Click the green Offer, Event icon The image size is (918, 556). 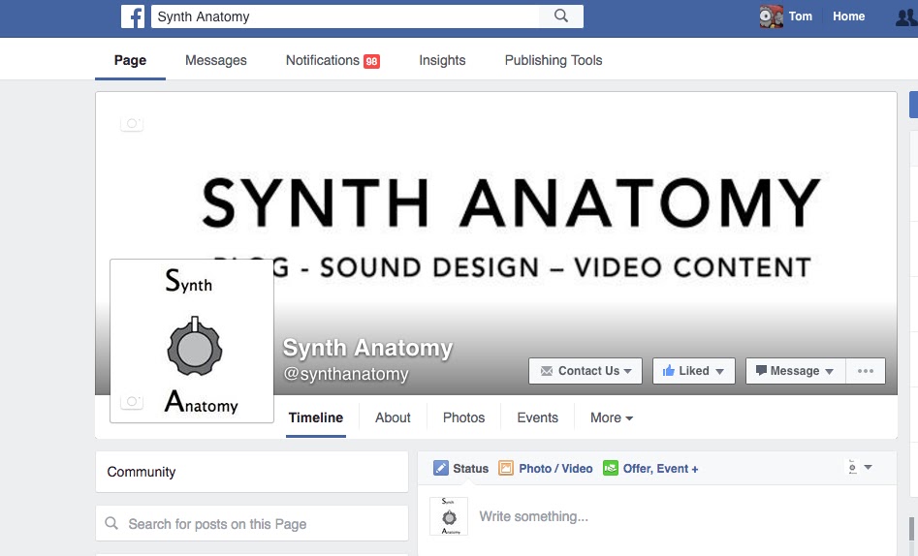[611, 468]
